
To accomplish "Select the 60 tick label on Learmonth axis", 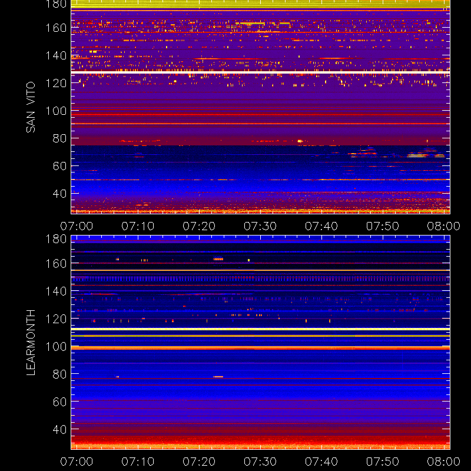I will click(59, 402).
